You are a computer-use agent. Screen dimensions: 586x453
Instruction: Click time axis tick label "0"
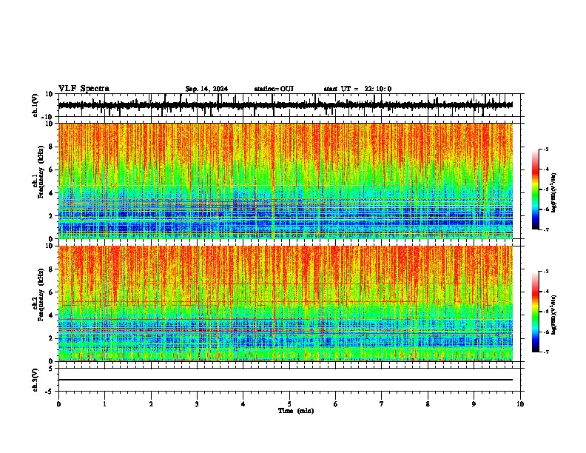coord(58,404)
